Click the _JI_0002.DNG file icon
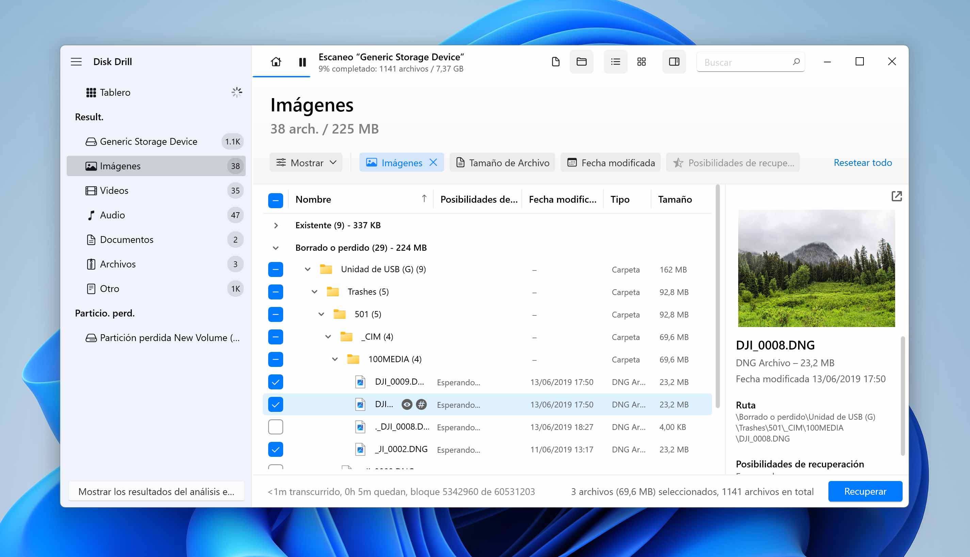The height and width of the screenshot is (557, 970). coord(360,449)
